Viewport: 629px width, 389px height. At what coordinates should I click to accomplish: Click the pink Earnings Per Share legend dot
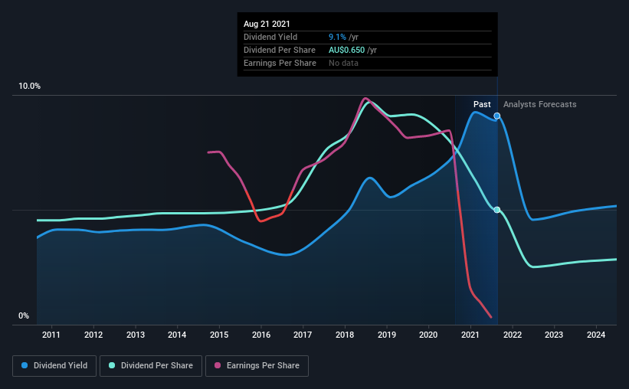[218, 365]
